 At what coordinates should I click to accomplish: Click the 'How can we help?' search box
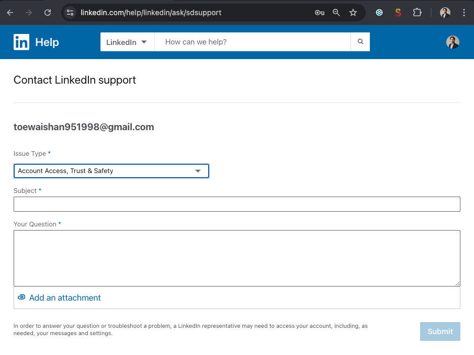[x=252, y=42]
